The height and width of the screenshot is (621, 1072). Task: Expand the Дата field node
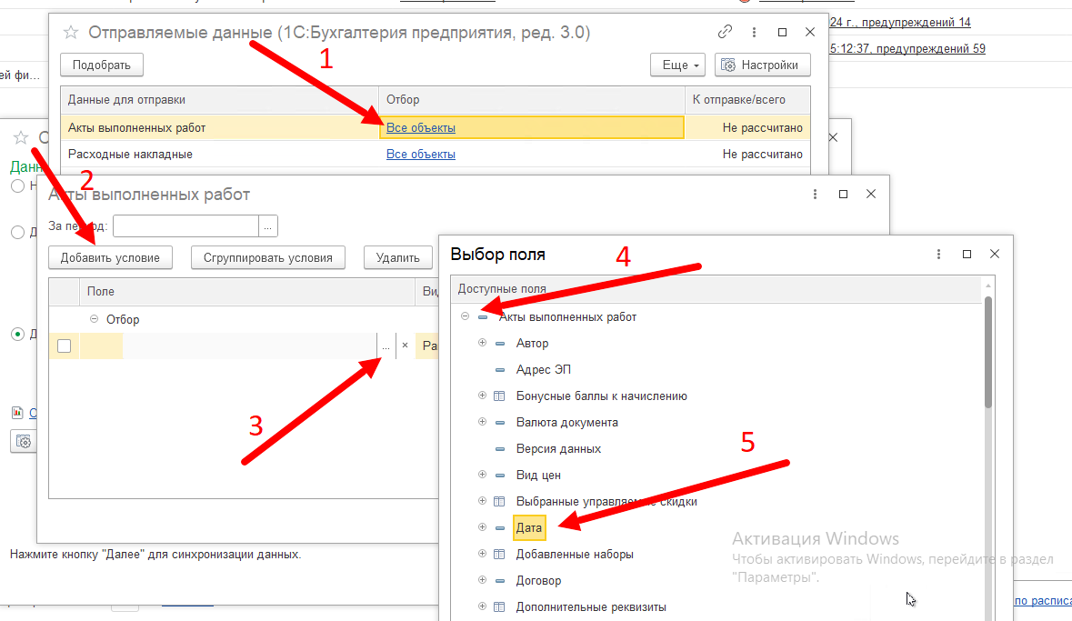(482, 527)
